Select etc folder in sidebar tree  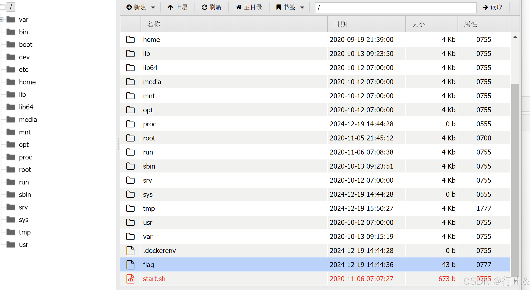coord(23,70)
